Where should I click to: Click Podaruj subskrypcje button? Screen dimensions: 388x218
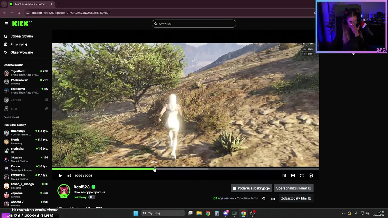[x=251, y=188]
